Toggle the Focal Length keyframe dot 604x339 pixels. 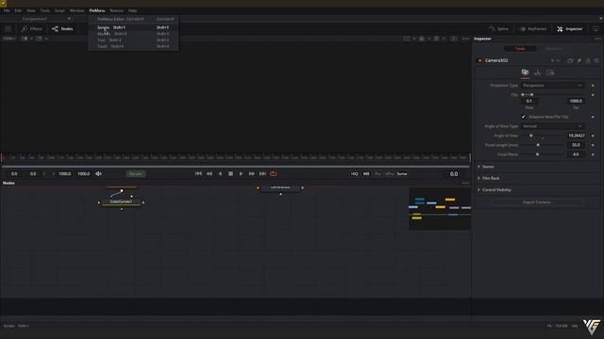(593, 145)
